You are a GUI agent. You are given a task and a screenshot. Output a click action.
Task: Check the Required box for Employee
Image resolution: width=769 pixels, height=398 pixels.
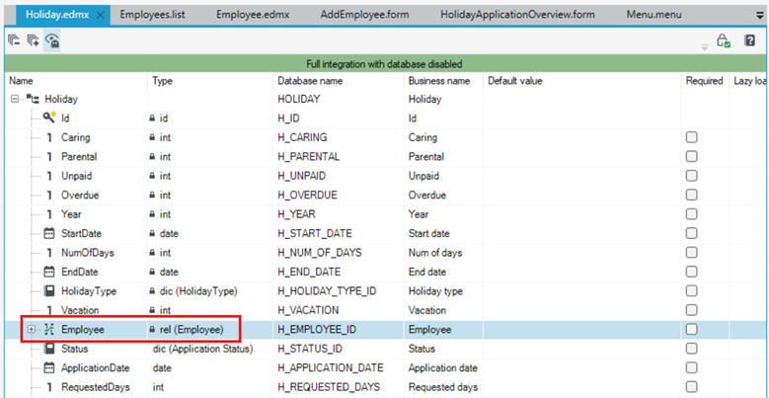(x=692, y=329)
